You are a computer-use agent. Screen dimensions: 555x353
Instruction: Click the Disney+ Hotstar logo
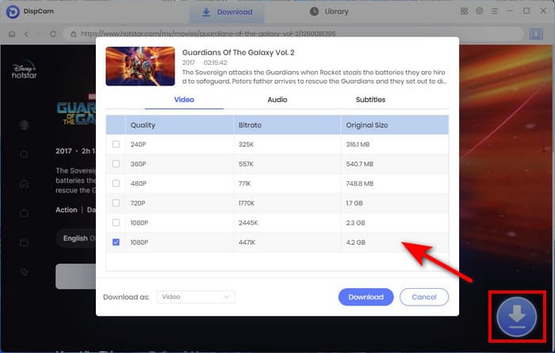coord(25,70)
